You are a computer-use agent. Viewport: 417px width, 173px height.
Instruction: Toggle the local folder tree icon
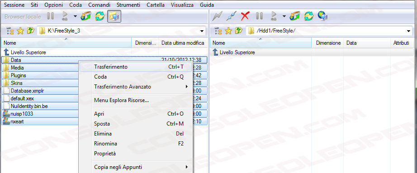(10, 31)
